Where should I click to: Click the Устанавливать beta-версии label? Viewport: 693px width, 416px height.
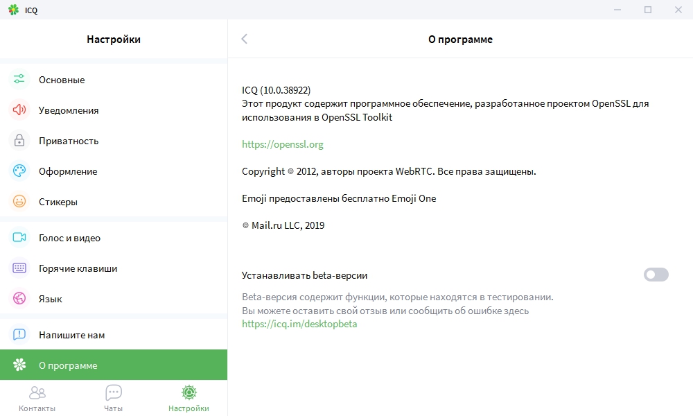304,275
